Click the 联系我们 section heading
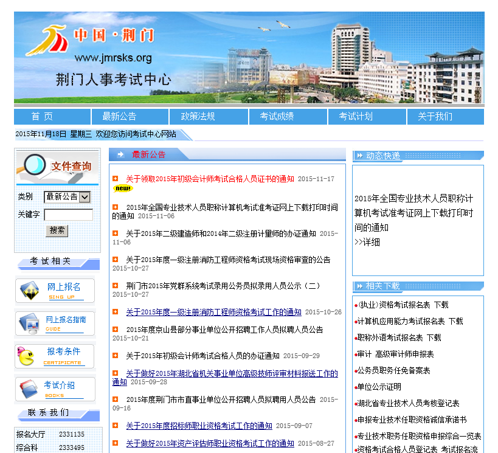 (48, 412)
